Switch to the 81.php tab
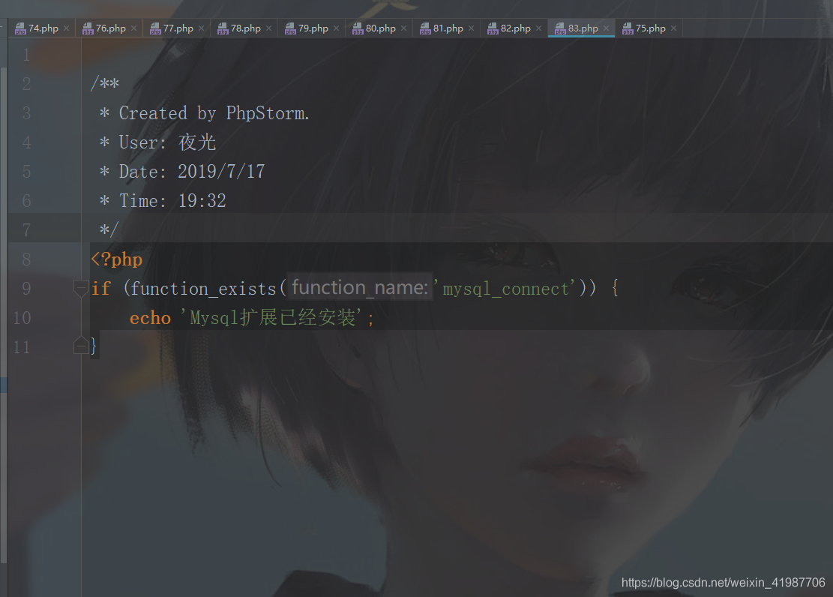The height and width of the screenshot is (597, 833). coord(448,28)
